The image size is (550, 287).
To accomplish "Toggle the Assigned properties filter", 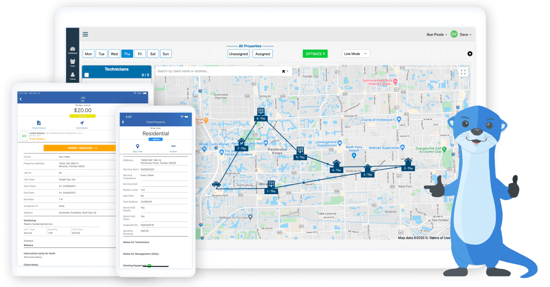I will tap(263, 54).
